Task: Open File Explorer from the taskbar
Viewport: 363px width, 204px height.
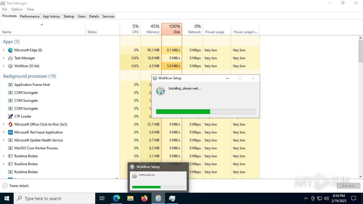Action: [130, 198]
